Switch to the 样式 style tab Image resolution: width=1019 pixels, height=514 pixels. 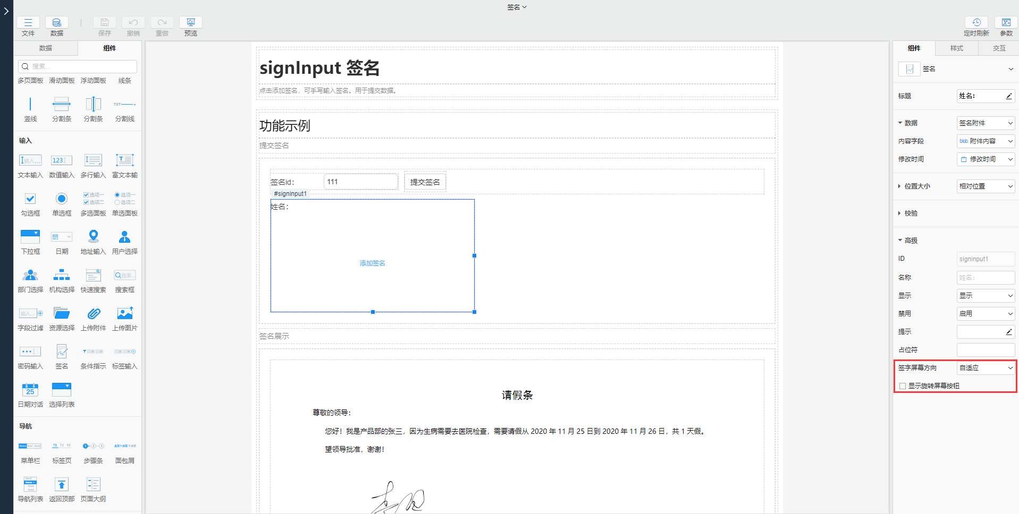coord(956,48)
